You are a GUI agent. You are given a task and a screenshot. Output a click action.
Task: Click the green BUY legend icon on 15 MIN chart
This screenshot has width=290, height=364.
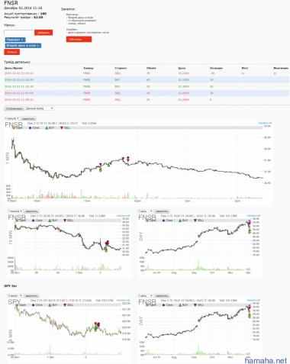(50, 221)
